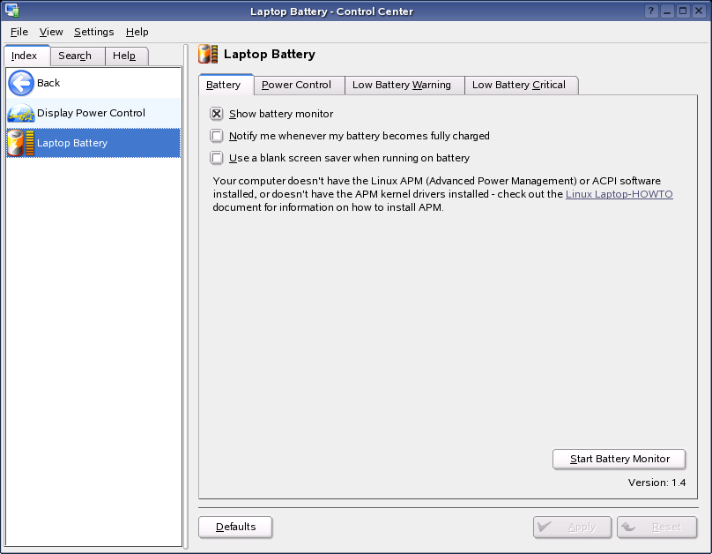
Task: Close the Control Center window
Action: pos(699,11)
